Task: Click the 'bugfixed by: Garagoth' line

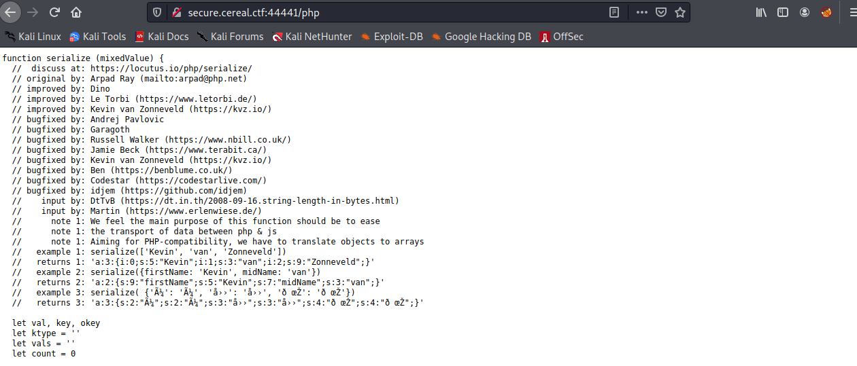Action: [x=71, y=130]
